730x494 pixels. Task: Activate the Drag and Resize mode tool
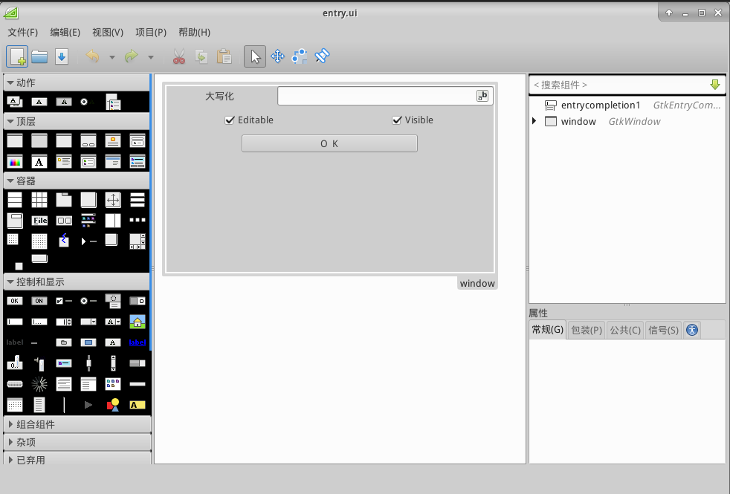pos(277,56)
